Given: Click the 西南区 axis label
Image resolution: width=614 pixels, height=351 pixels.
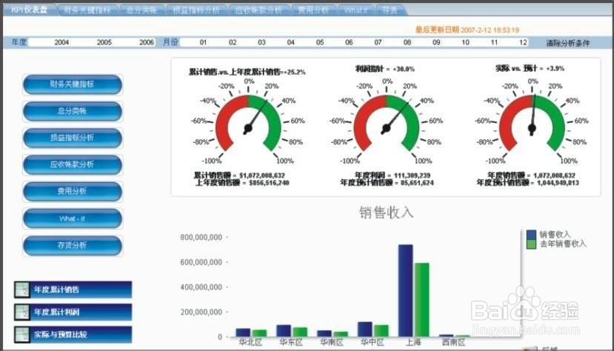Looking at the screenshot, I should (453, 342).
